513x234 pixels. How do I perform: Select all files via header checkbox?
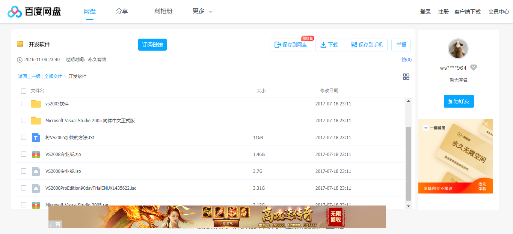pyautogui.click(x=24, y=91)
